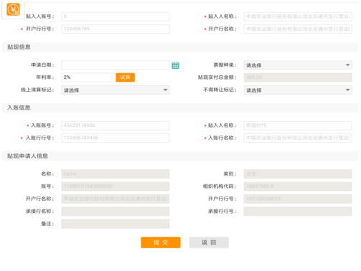The height and width of the screenshot is (271, 361).
Task: Click the 票据种类 label text
Action: (x=225, y=65)
